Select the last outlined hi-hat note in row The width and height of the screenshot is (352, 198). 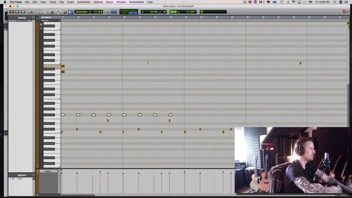[170, 115]
